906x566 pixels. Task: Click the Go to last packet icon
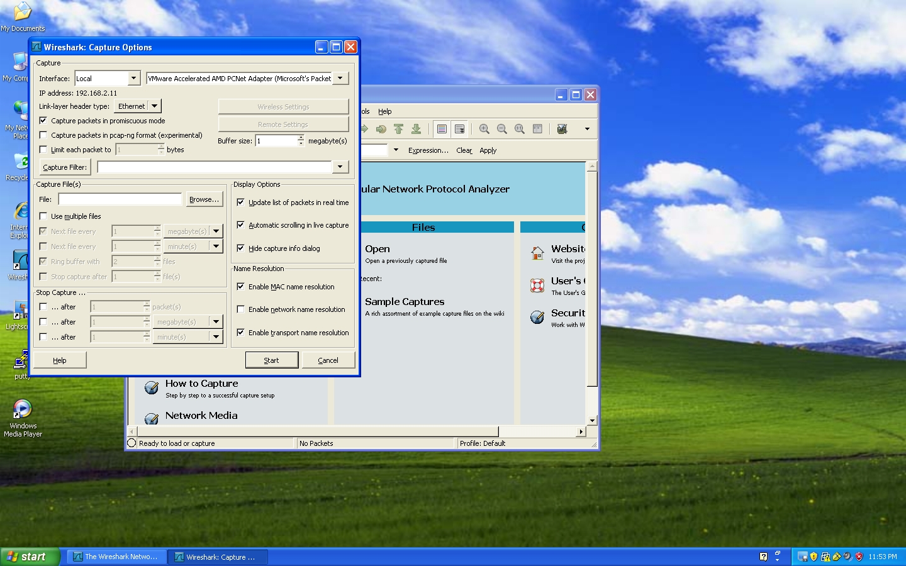coord(416,129)
